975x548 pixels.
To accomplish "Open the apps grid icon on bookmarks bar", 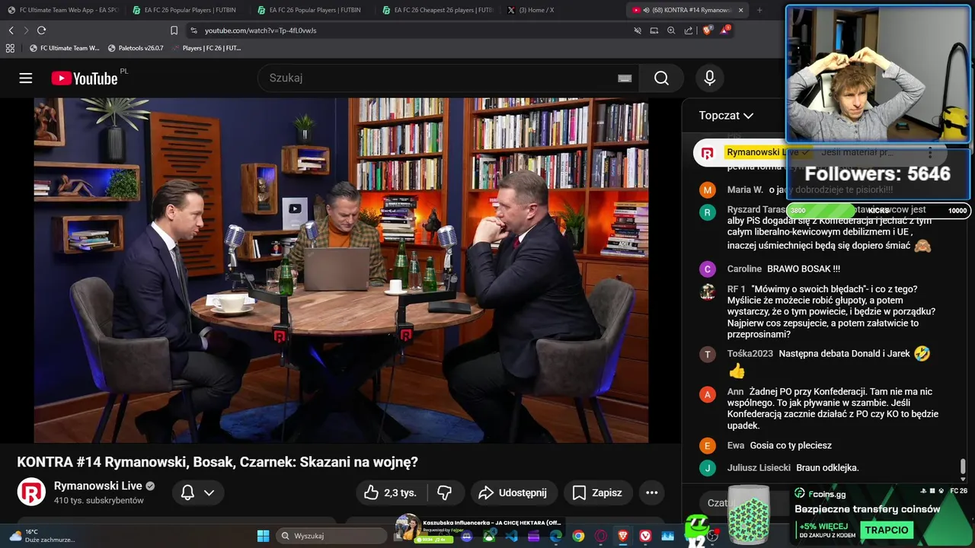I will [10, 48].
